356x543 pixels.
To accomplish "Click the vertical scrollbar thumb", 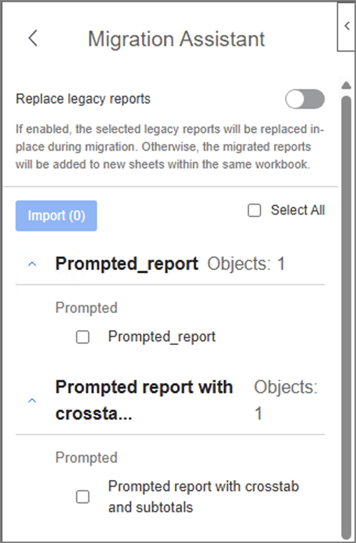I will coord(346,317).
